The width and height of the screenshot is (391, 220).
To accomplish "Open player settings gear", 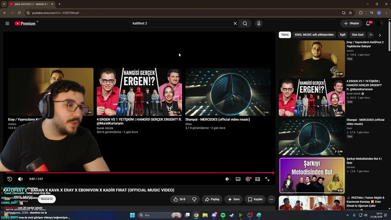I will pos(248,179).
